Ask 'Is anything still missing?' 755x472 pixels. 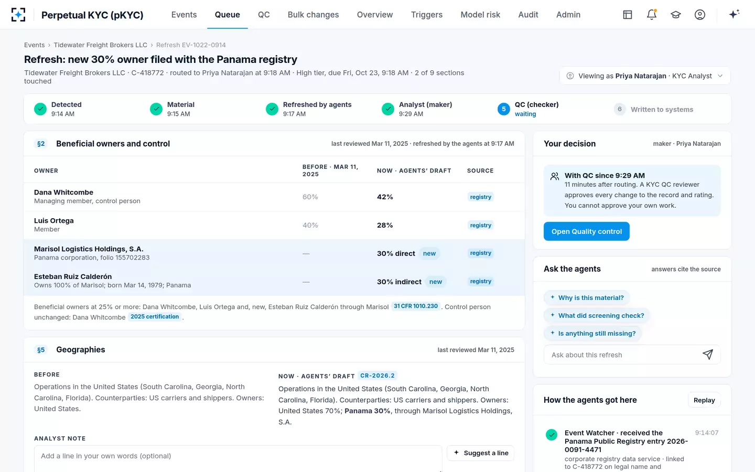point(592,334)
